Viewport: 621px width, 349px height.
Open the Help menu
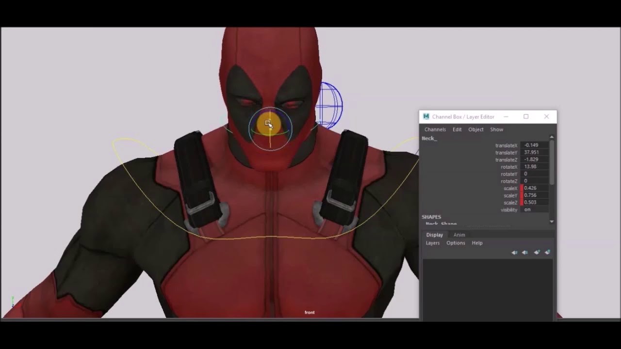click(x=477, y=243)
